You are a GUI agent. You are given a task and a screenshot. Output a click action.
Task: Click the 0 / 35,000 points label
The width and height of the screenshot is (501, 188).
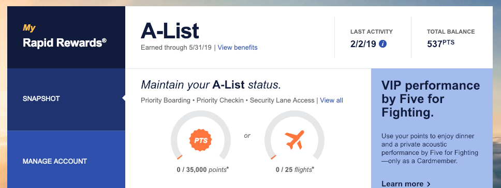pos(203,169)
